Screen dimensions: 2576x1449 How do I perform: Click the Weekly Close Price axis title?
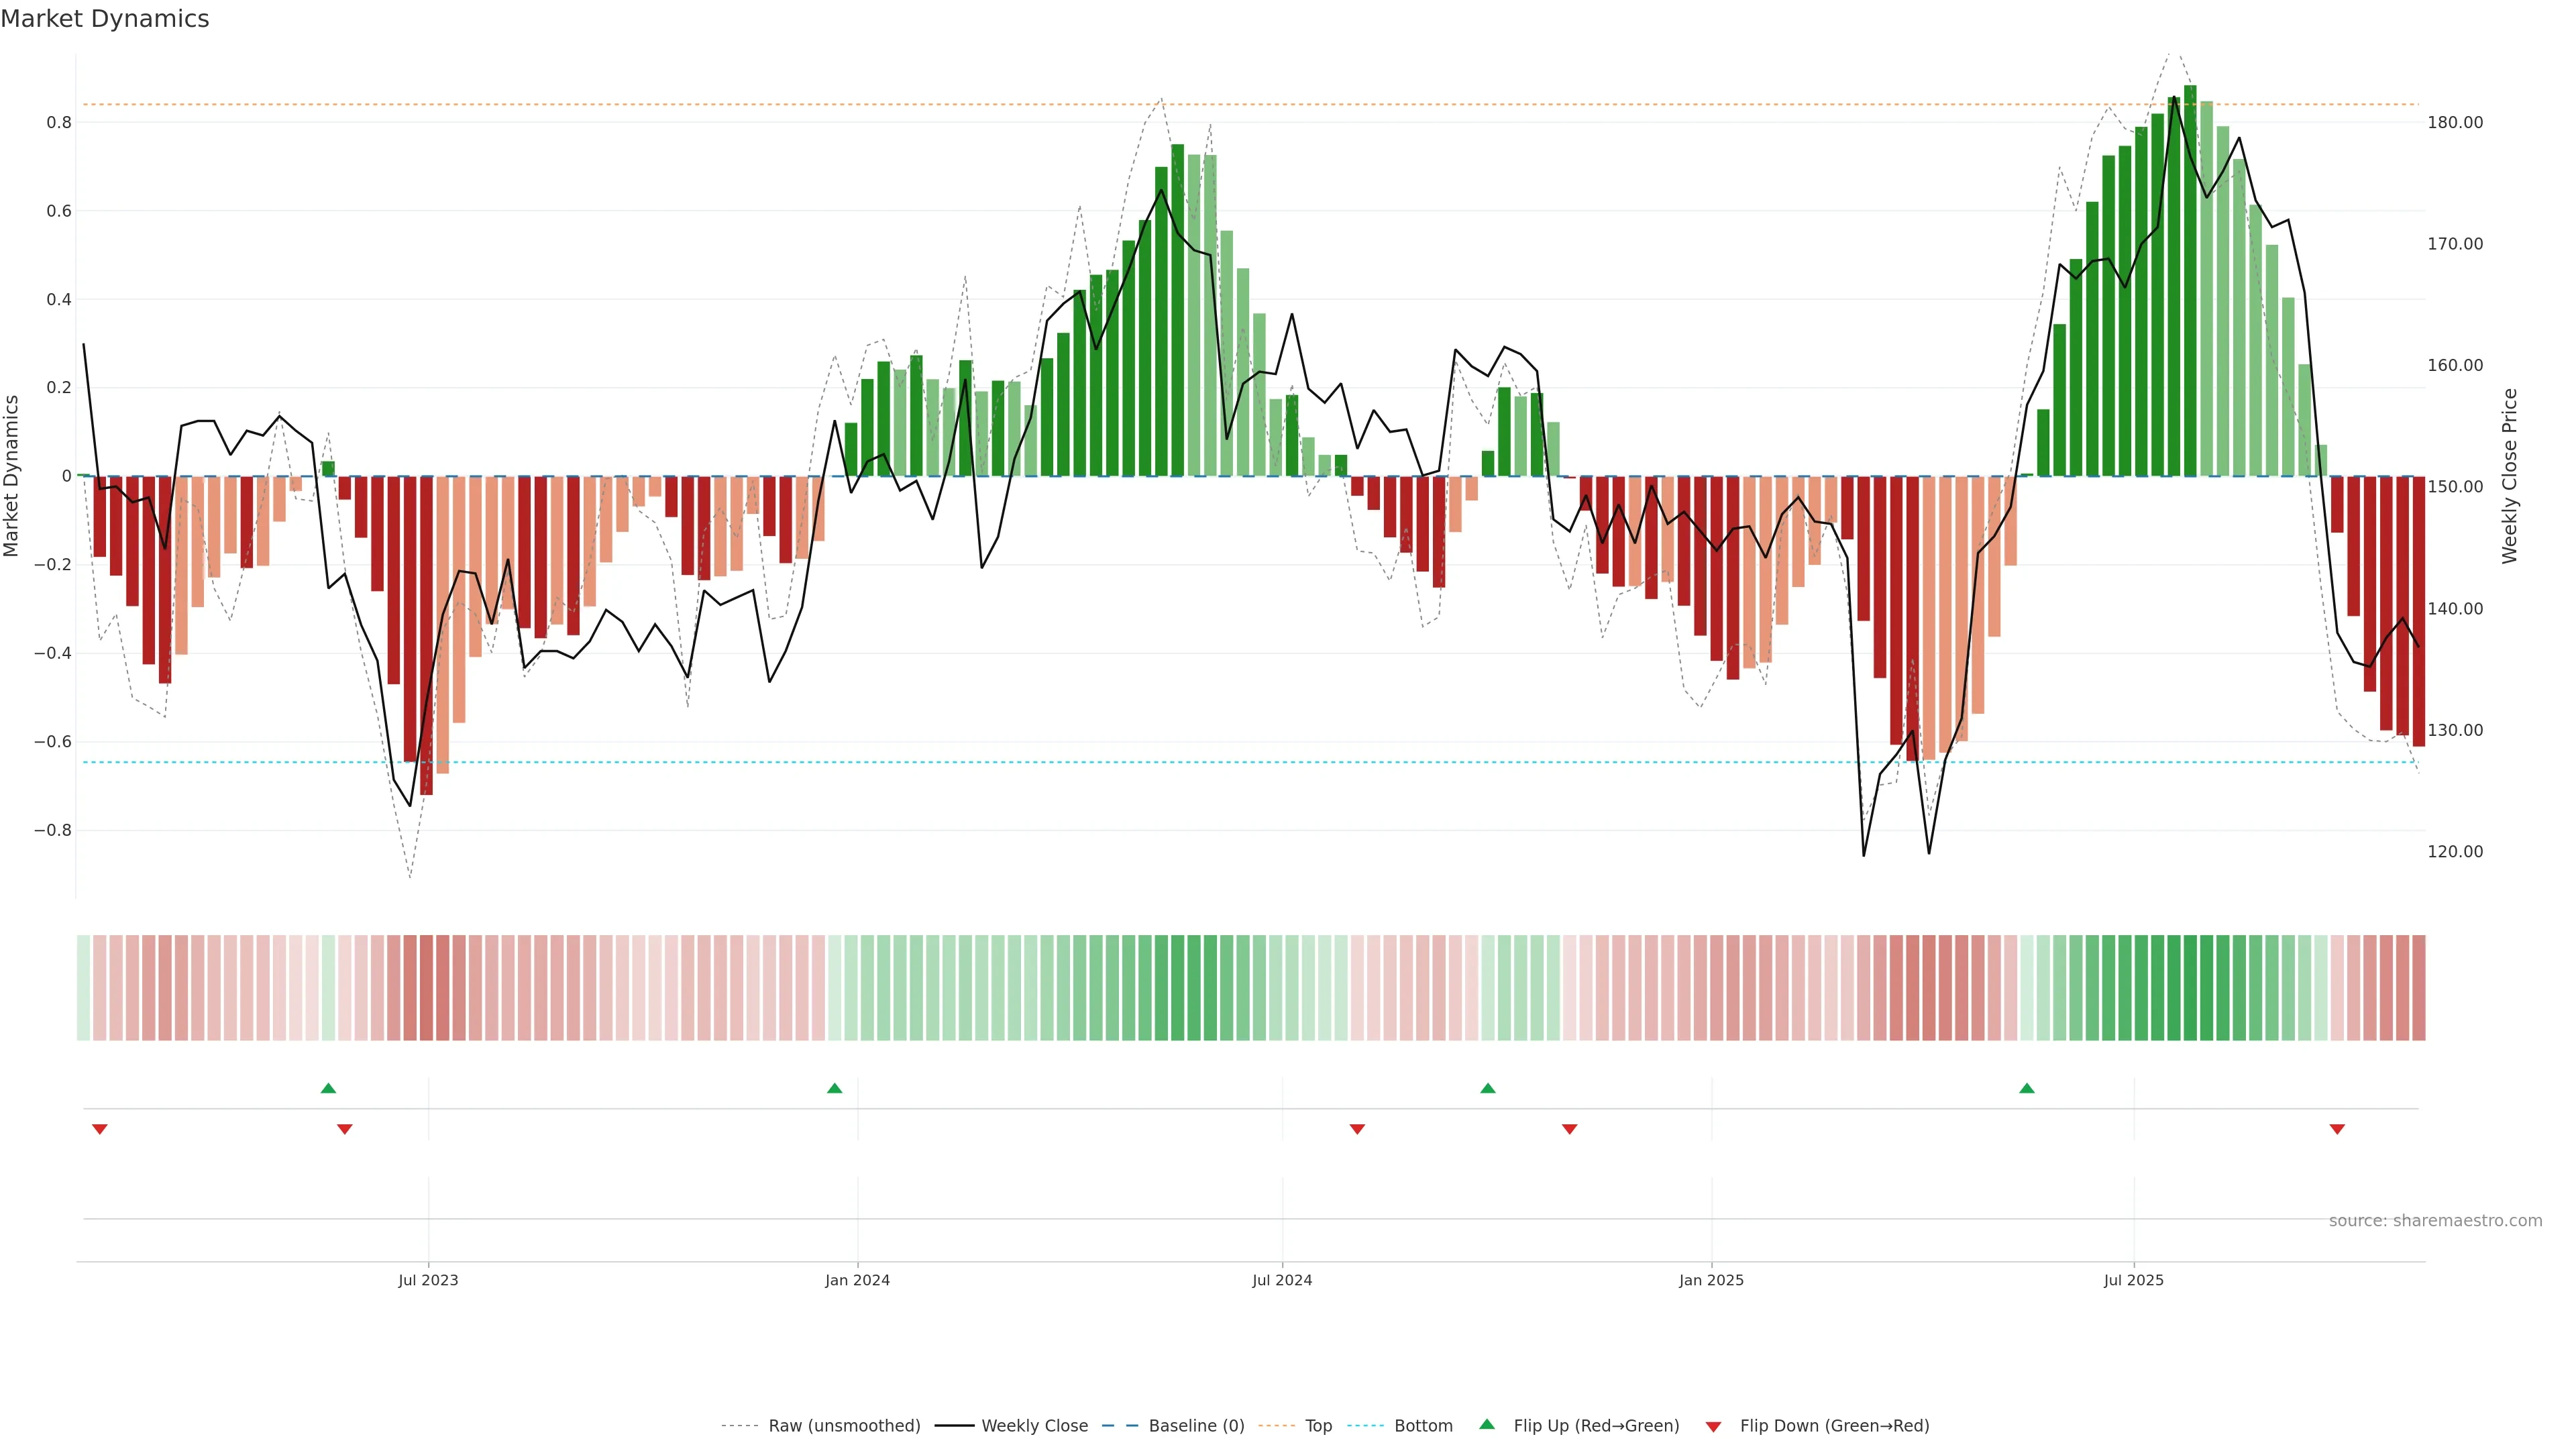(2510, 476)
